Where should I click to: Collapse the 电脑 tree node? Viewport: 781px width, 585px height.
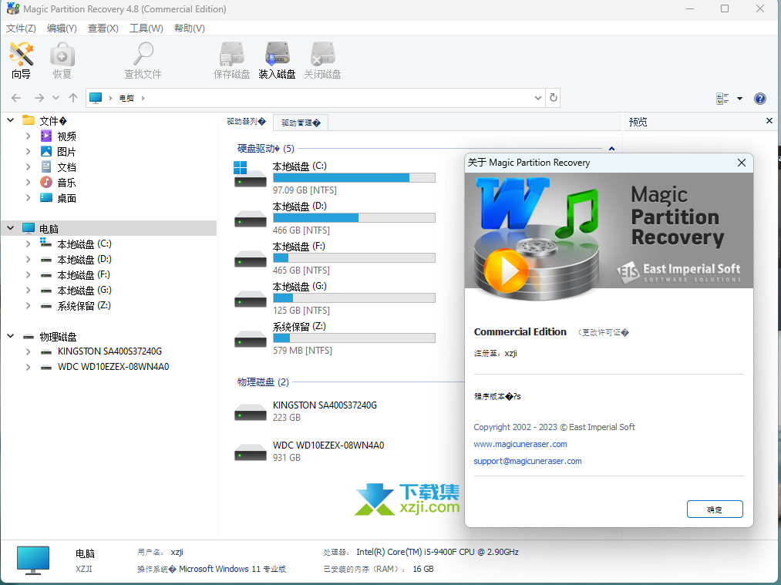(x=11, y=228)
